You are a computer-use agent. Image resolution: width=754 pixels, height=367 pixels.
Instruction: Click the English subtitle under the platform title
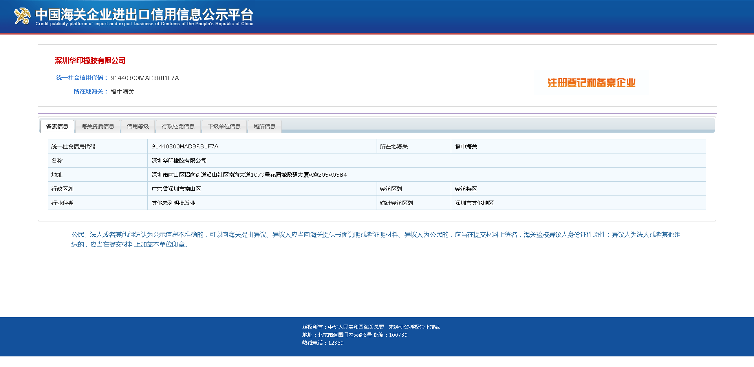145,24
